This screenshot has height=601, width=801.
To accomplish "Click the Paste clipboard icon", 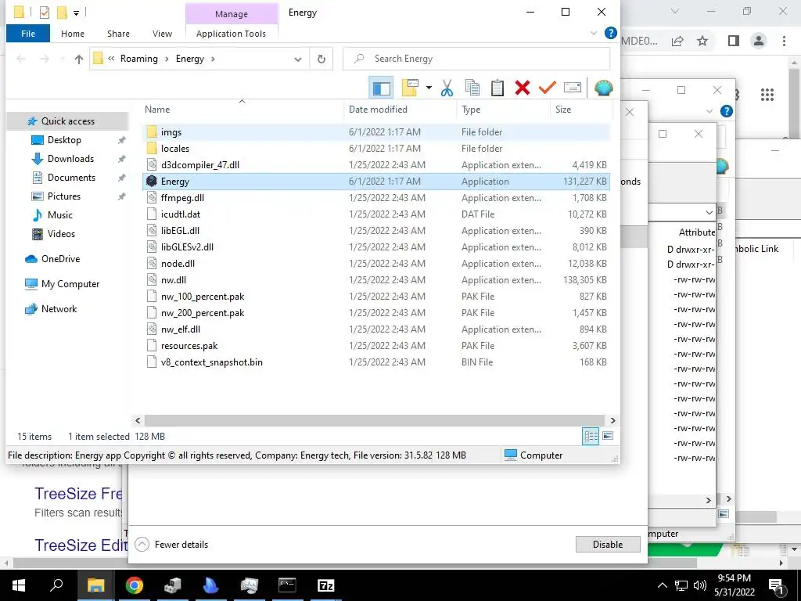I will tap(497, 88).
